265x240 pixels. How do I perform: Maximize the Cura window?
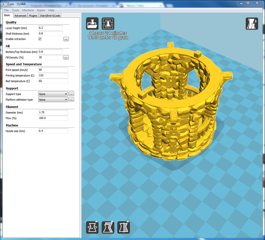pyautogui.click(x=248, y=3)
